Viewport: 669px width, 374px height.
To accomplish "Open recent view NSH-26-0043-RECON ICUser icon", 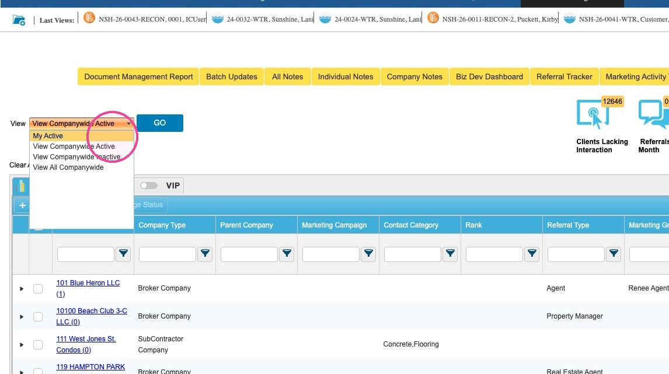I will (89, 18).
